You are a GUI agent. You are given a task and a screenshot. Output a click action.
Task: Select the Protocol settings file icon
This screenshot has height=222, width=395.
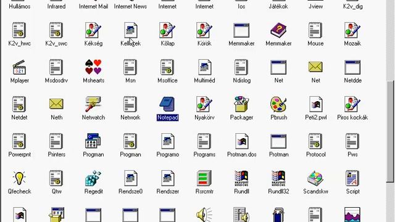tap(315, 141)
